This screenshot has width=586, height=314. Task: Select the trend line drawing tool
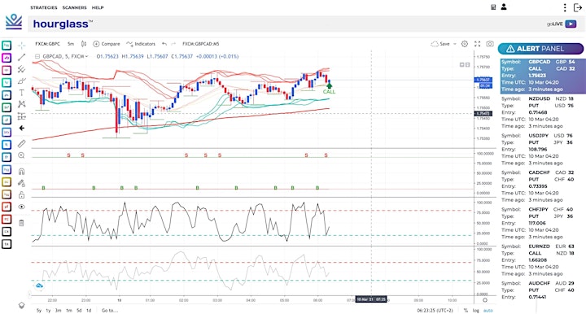pyautogui.click(x=22, y=57)
